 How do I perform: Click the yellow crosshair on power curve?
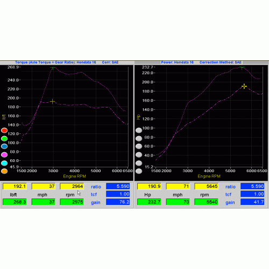click(244, 86)
